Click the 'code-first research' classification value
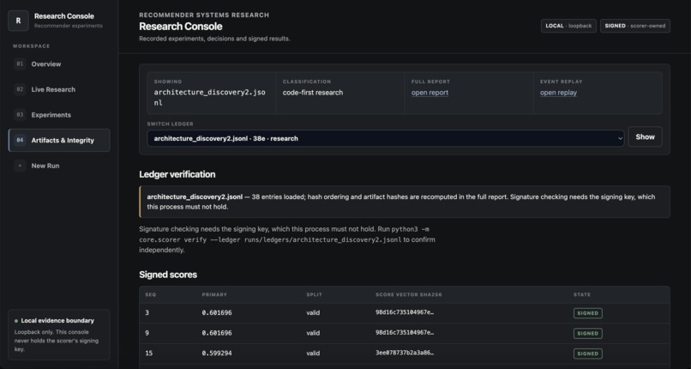Screen dimensions: 691x369 pyautogui.click(x=312, y=93)
